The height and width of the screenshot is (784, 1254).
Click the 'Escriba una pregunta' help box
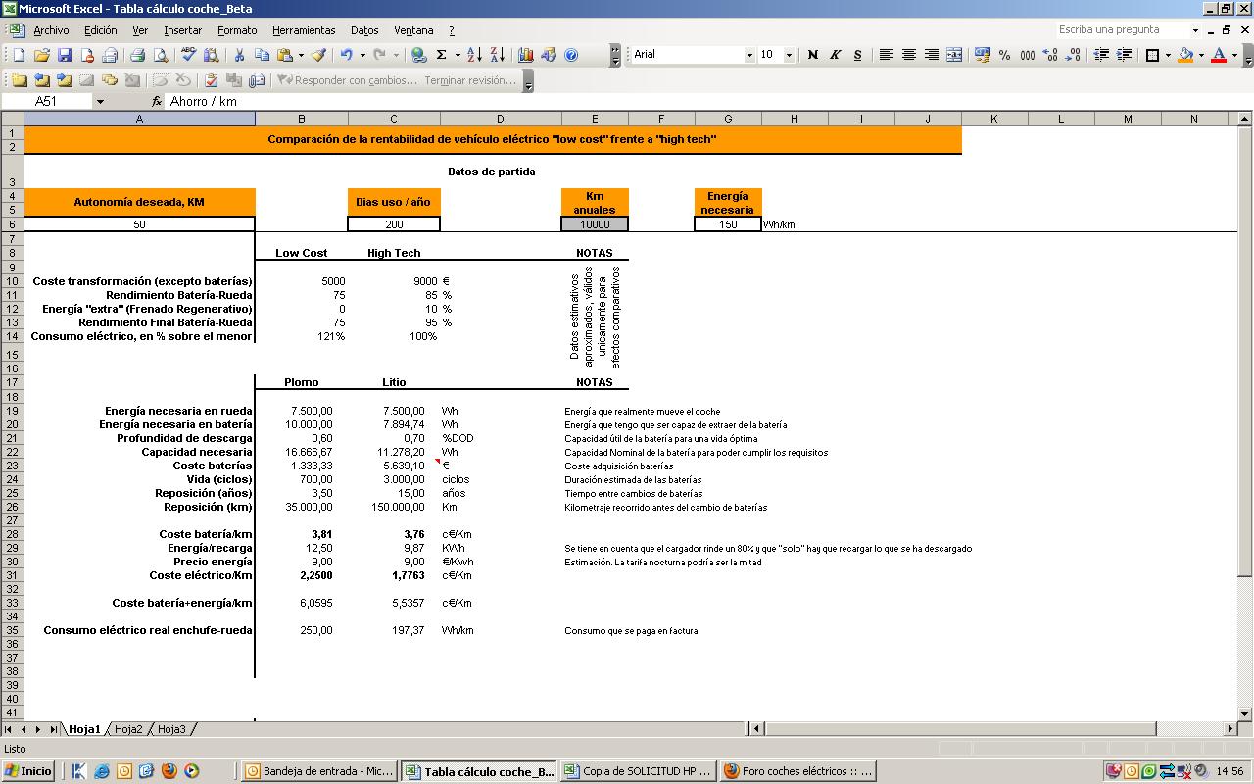tap(1123, 30)
